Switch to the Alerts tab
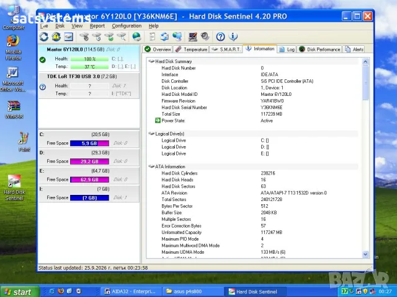The width and height of the screenshot is (397, 297). click(x=354, y=49)
